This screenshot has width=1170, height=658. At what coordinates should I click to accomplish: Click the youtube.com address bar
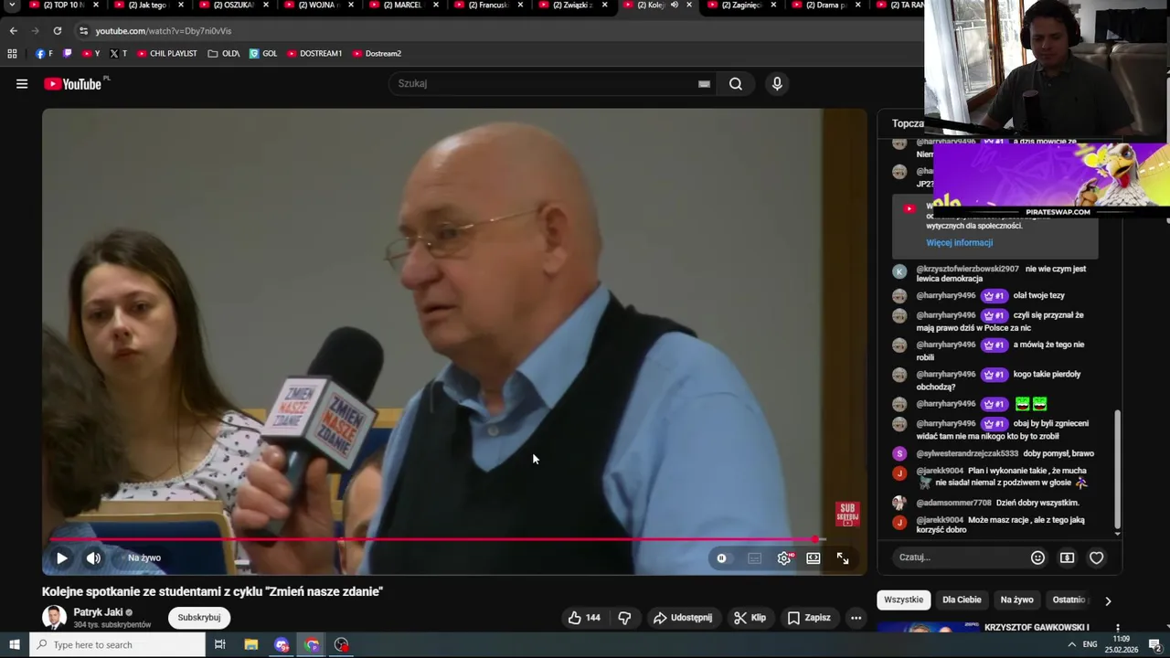tap(494, 30)
